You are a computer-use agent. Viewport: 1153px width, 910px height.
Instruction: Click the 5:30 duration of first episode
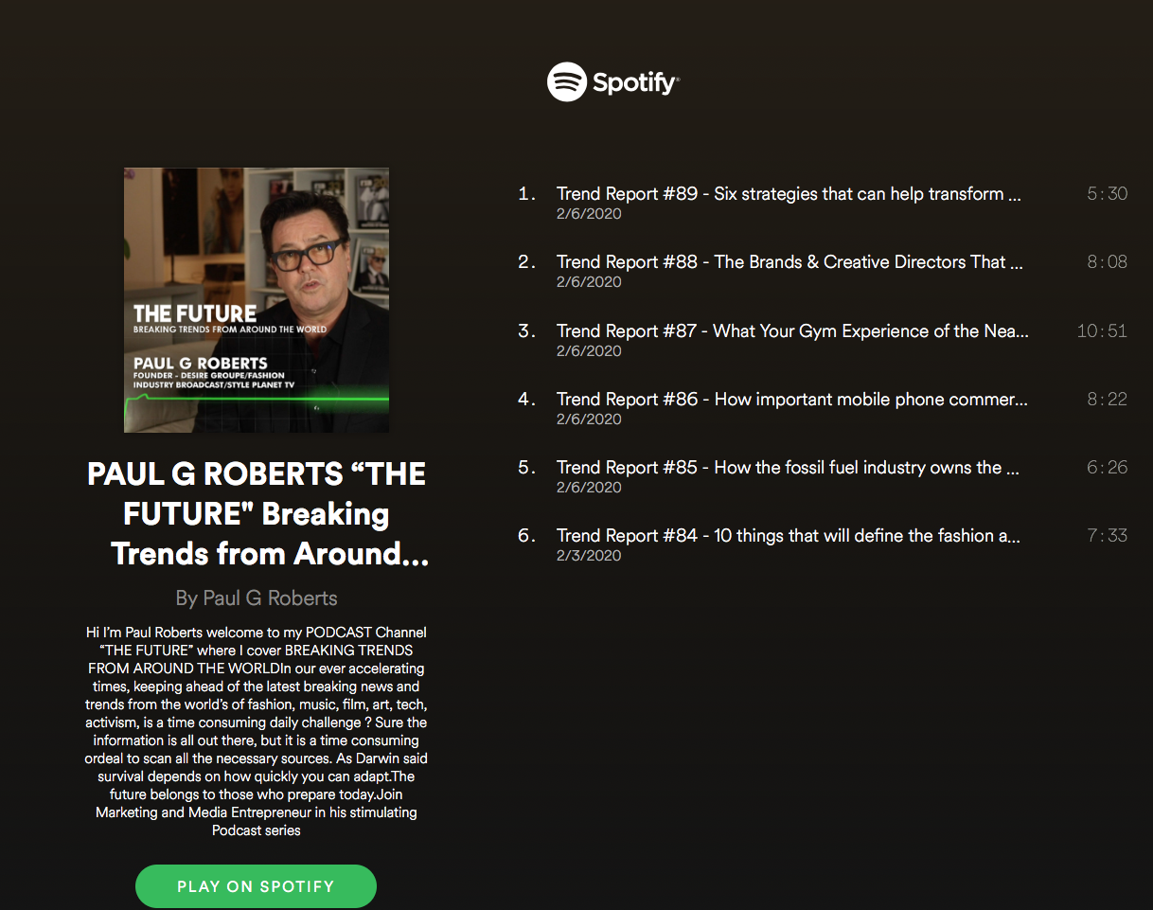pos(1108,194)
